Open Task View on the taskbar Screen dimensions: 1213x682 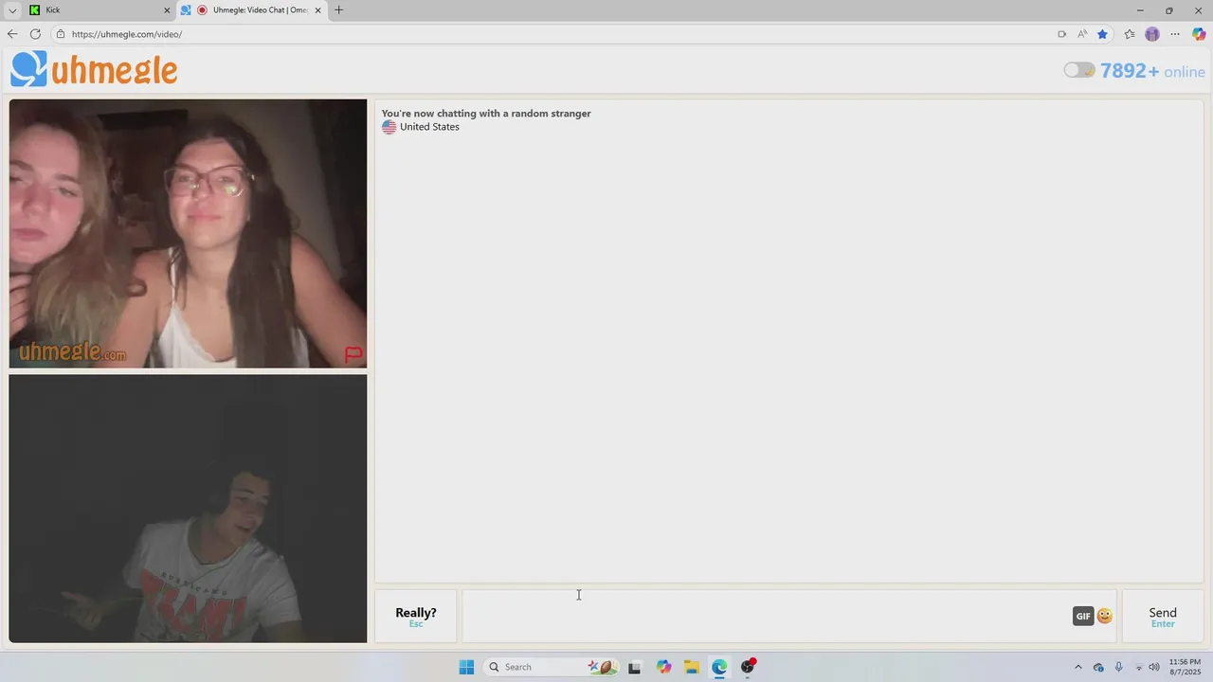click(634, 667)
